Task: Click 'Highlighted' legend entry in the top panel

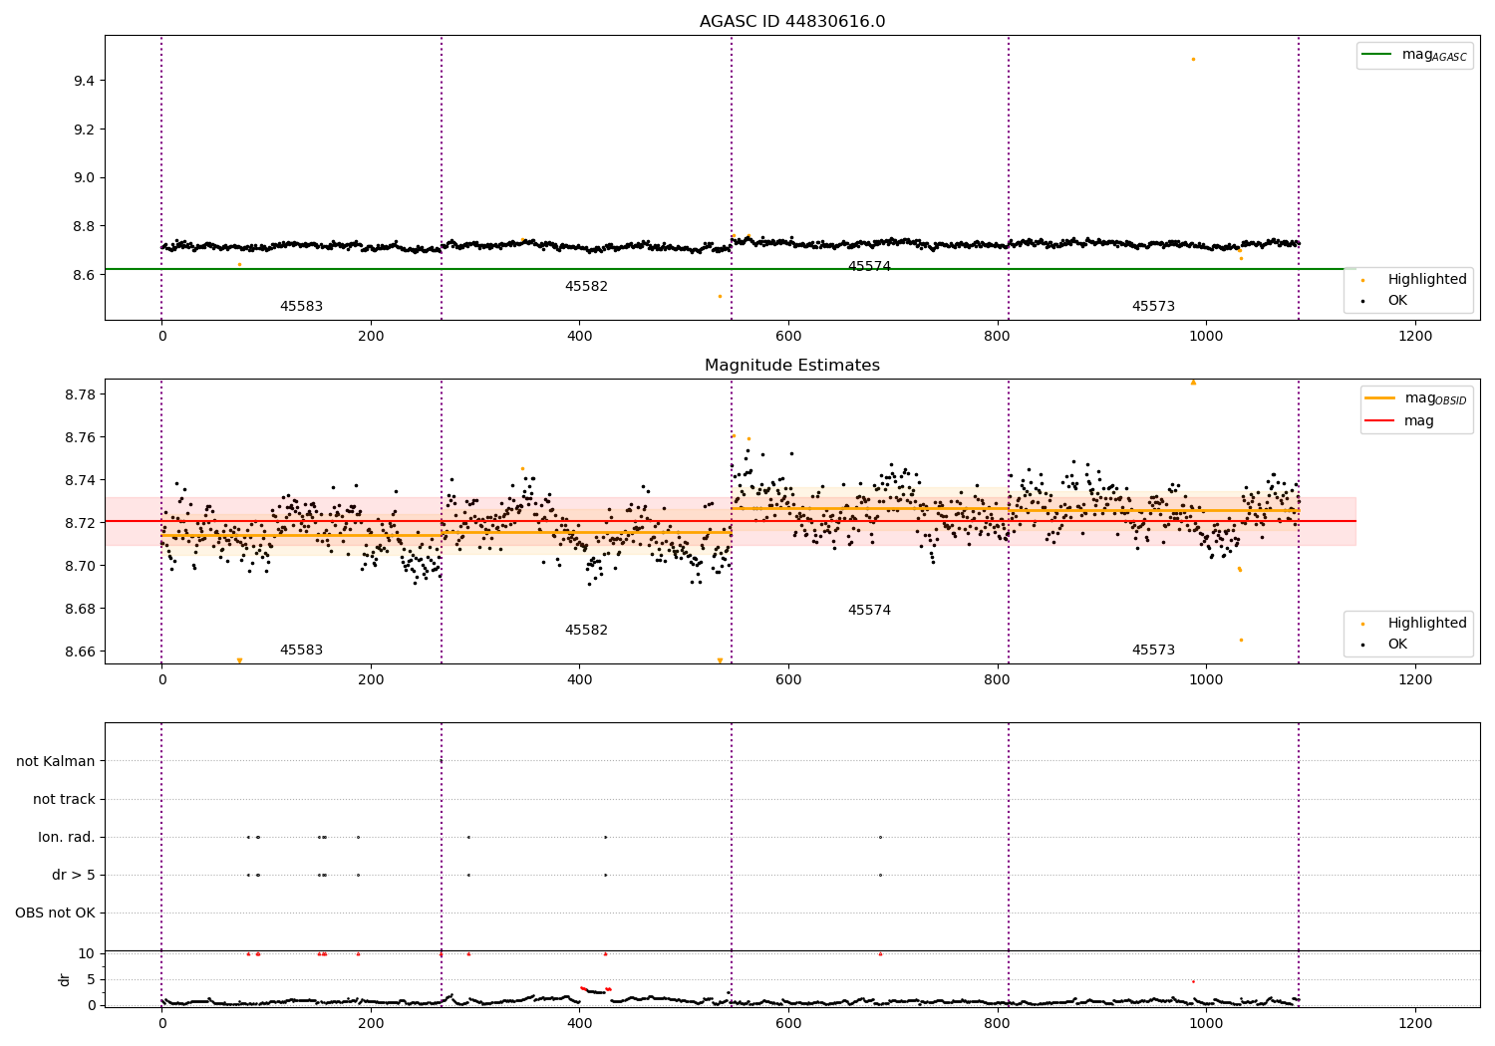Action: click(1427, 280)
